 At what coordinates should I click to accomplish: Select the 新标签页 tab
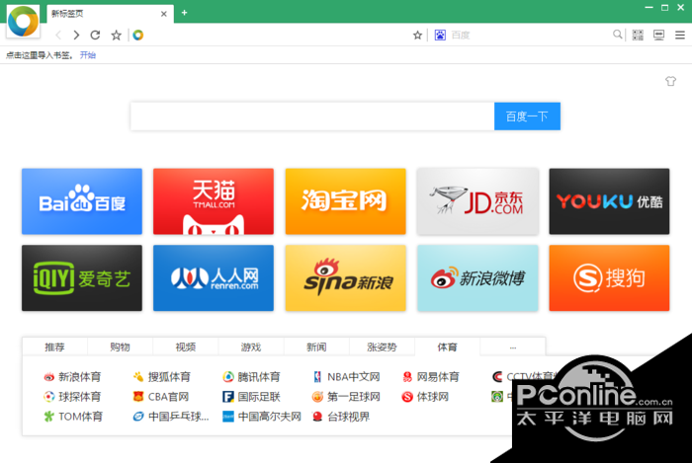coord(111,14)
